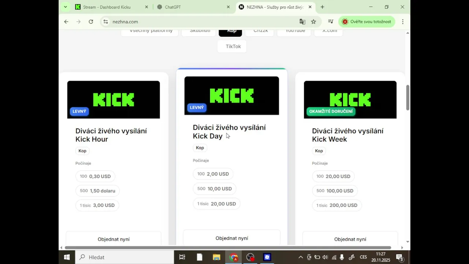
Task: Open the network Wi-Fi tray icon
Action: point(334,257)
